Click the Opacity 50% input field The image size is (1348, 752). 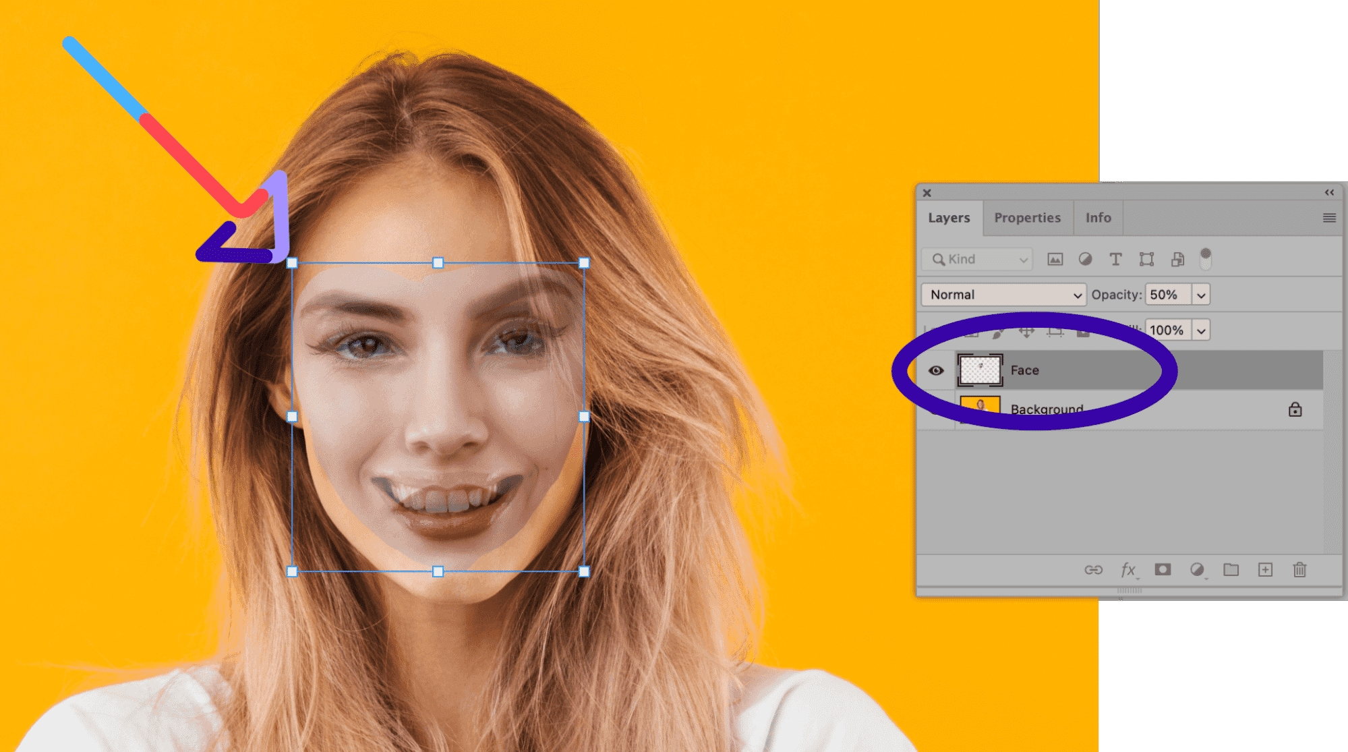[x=1167, y=295]
